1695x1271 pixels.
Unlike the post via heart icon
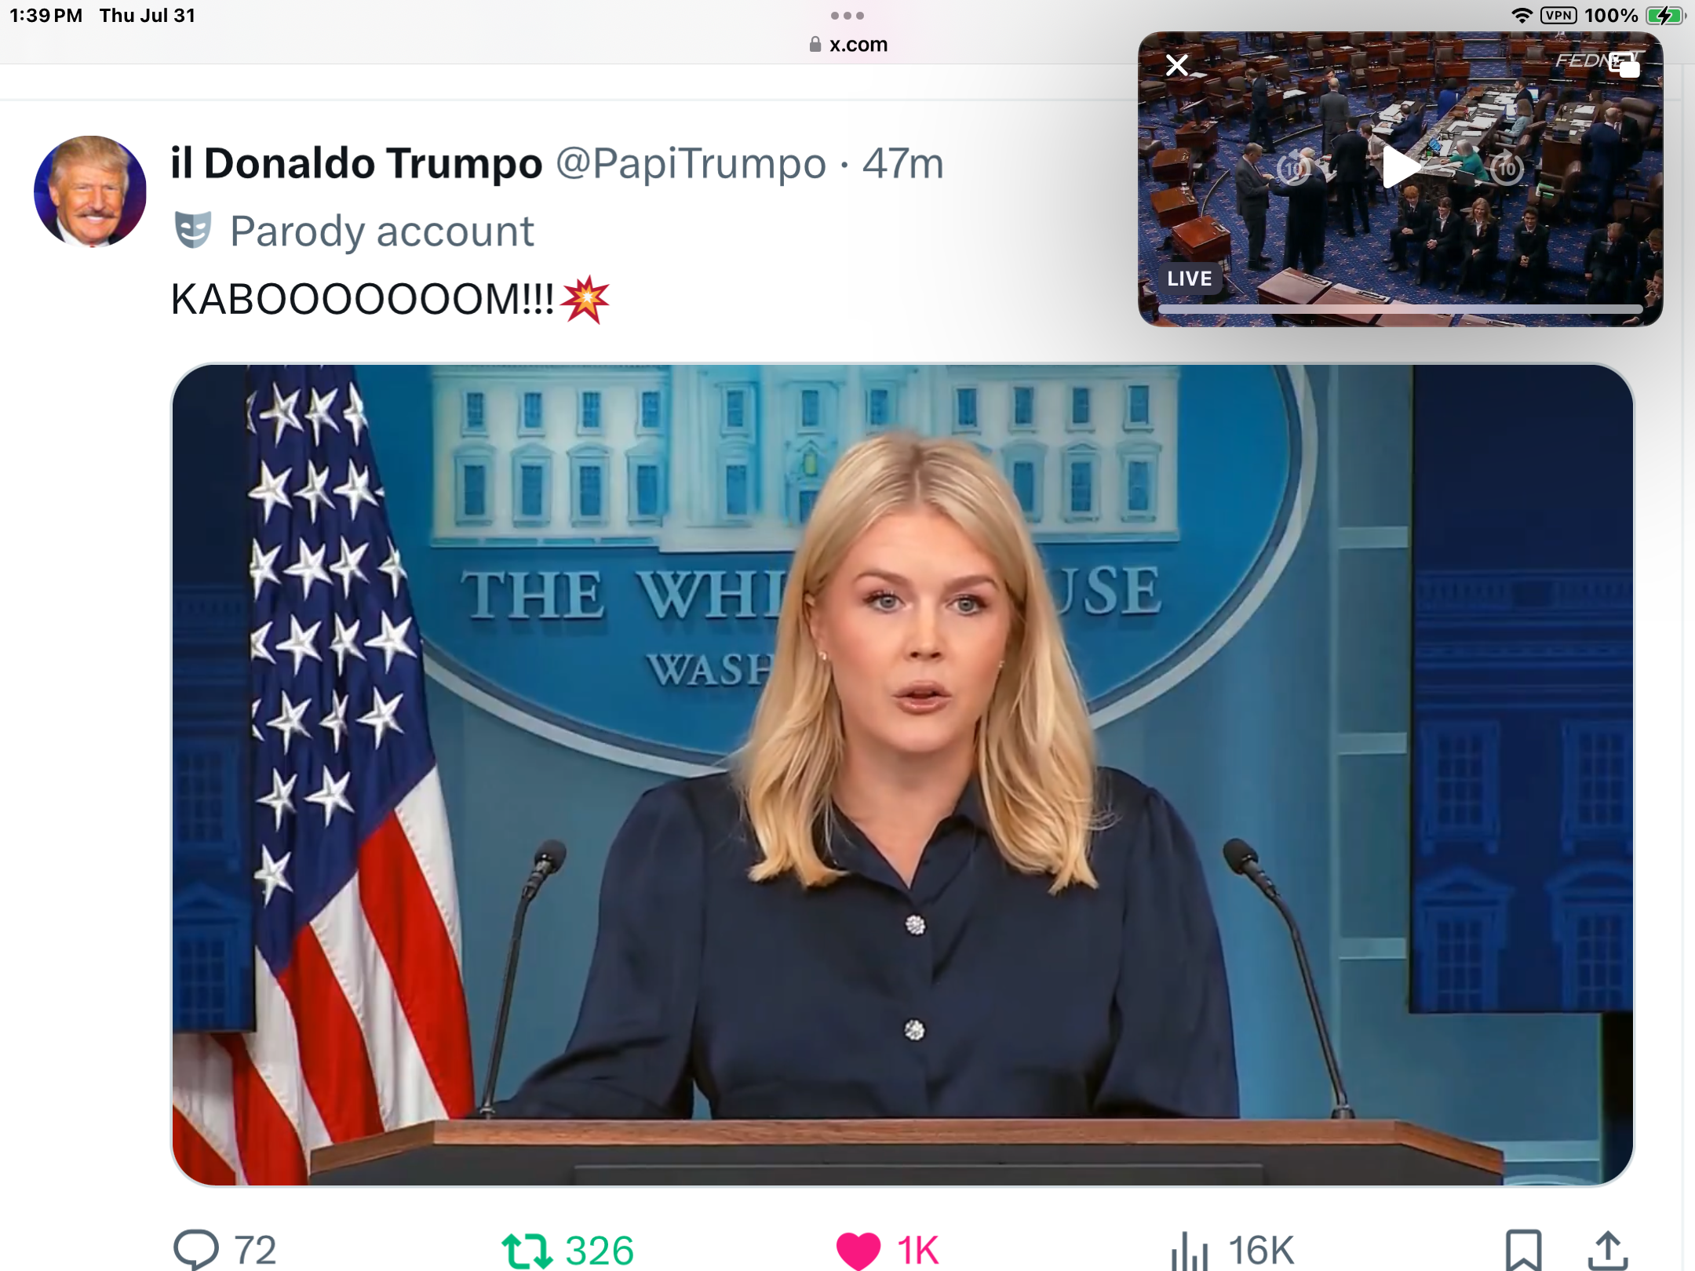pyautogui.click(x=858, y=1251)
